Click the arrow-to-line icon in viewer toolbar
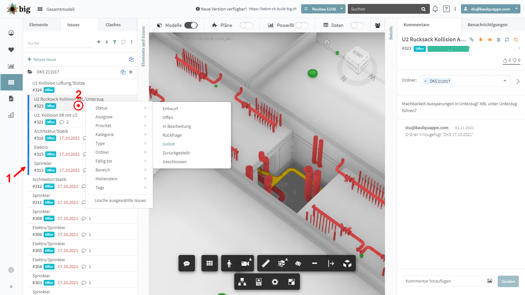Screen dimensions: 525x295 click(x=331, y=263)
